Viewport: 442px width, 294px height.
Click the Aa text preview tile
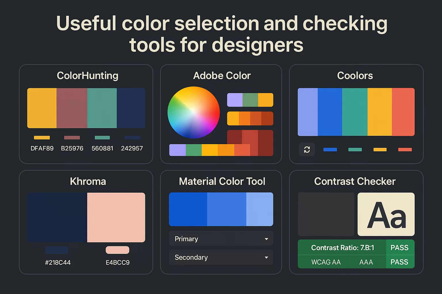[386, 214]
